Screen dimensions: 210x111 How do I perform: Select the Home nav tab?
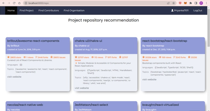tap(11, 10)
